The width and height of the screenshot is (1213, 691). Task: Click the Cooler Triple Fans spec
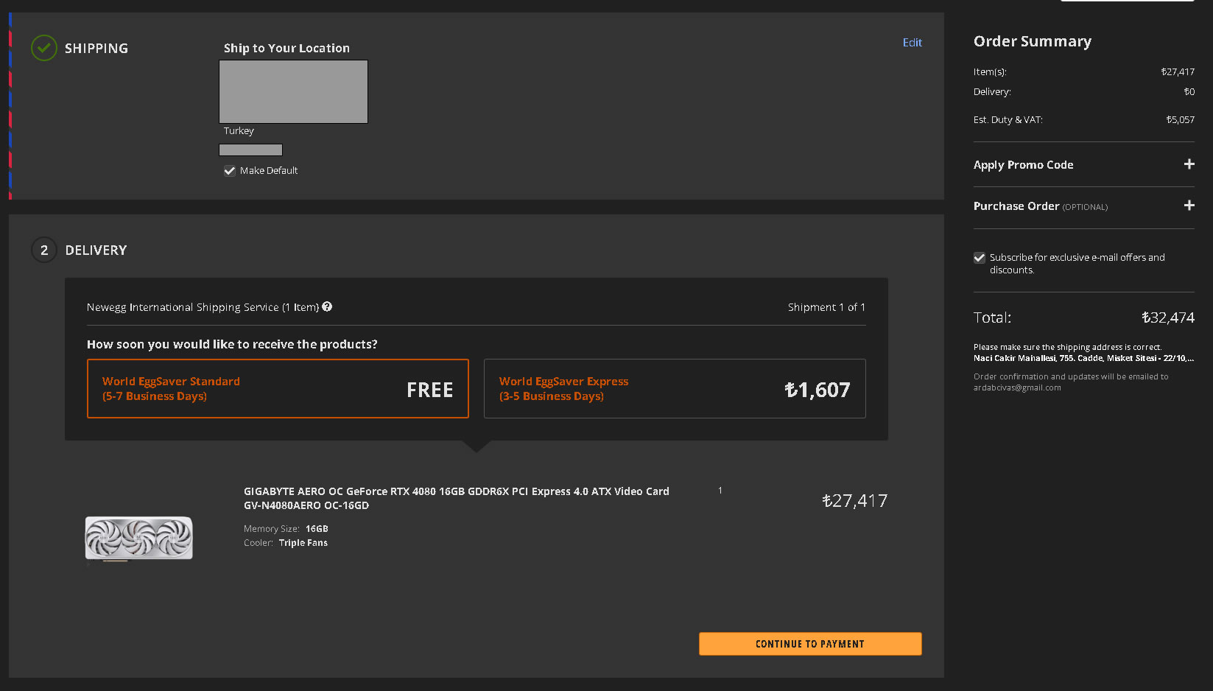(286, 543)
